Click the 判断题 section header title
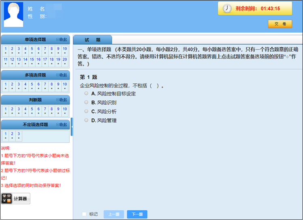 (36, 100)
